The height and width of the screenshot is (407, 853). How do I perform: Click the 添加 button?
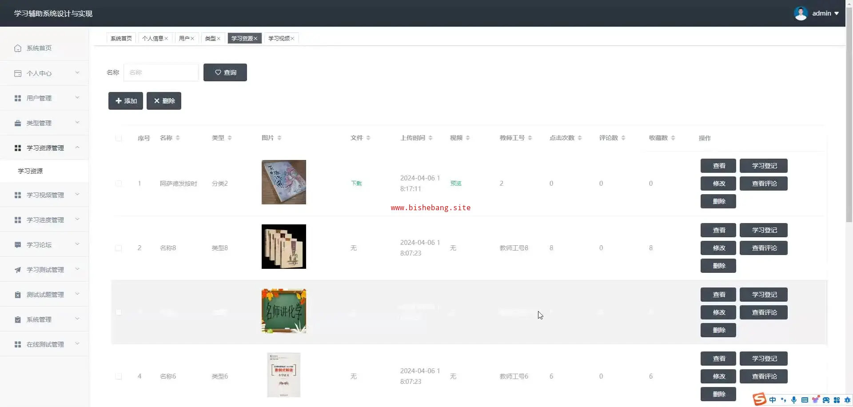126,101
